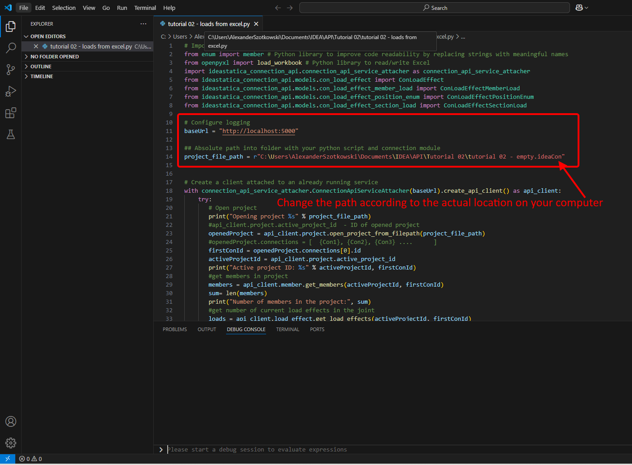Expand the OUTLINE section
This screenshot has width=632, height=465.
pos(41,66)
